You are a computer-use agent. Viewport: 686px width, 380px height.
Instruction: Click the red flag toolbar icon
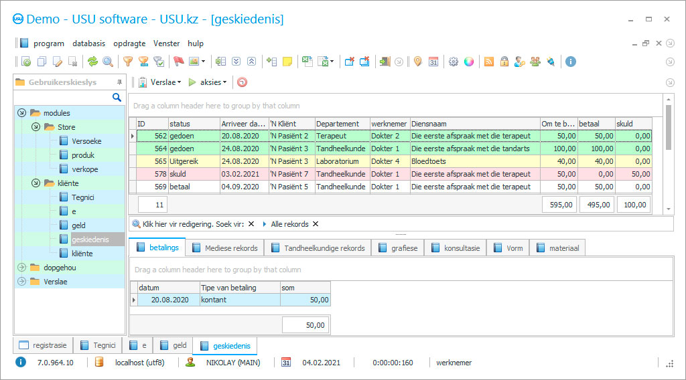(x=178, y=62)
